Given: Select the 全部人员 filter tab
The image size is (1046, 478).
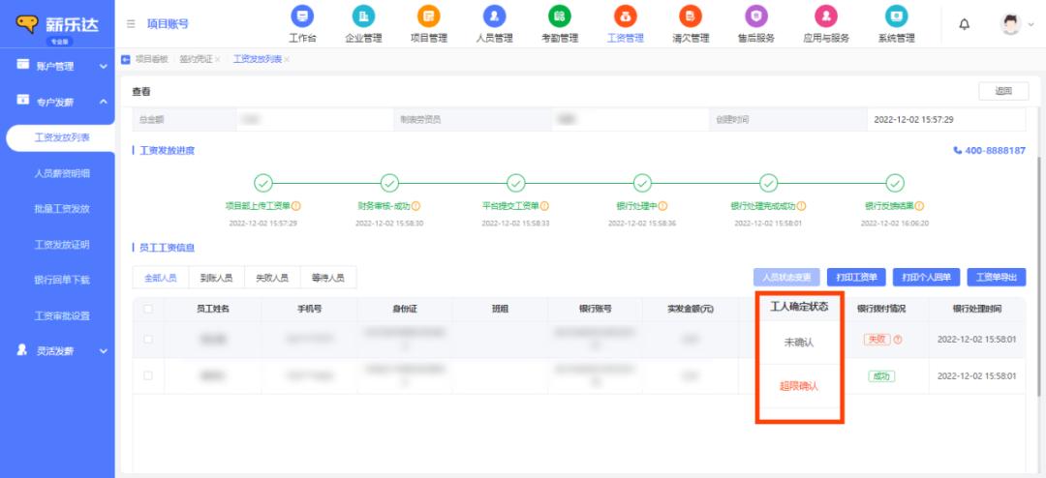Looking at the screenshot, I should tap(161, 278).
